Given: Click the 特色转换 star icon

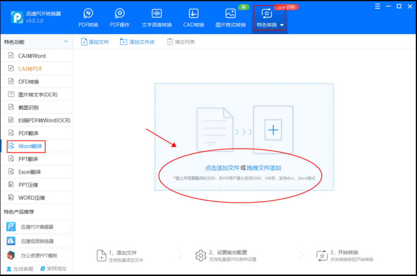Looking at the screenshot, I should pyautogui.click(x=267, y=14).
